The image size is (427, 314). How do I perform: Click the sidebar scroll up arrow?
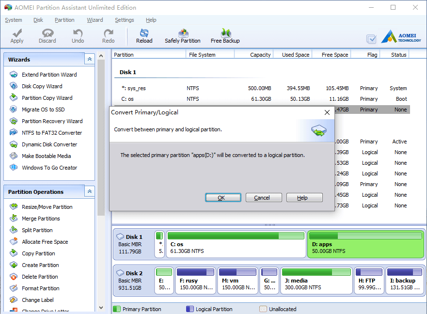101,56
